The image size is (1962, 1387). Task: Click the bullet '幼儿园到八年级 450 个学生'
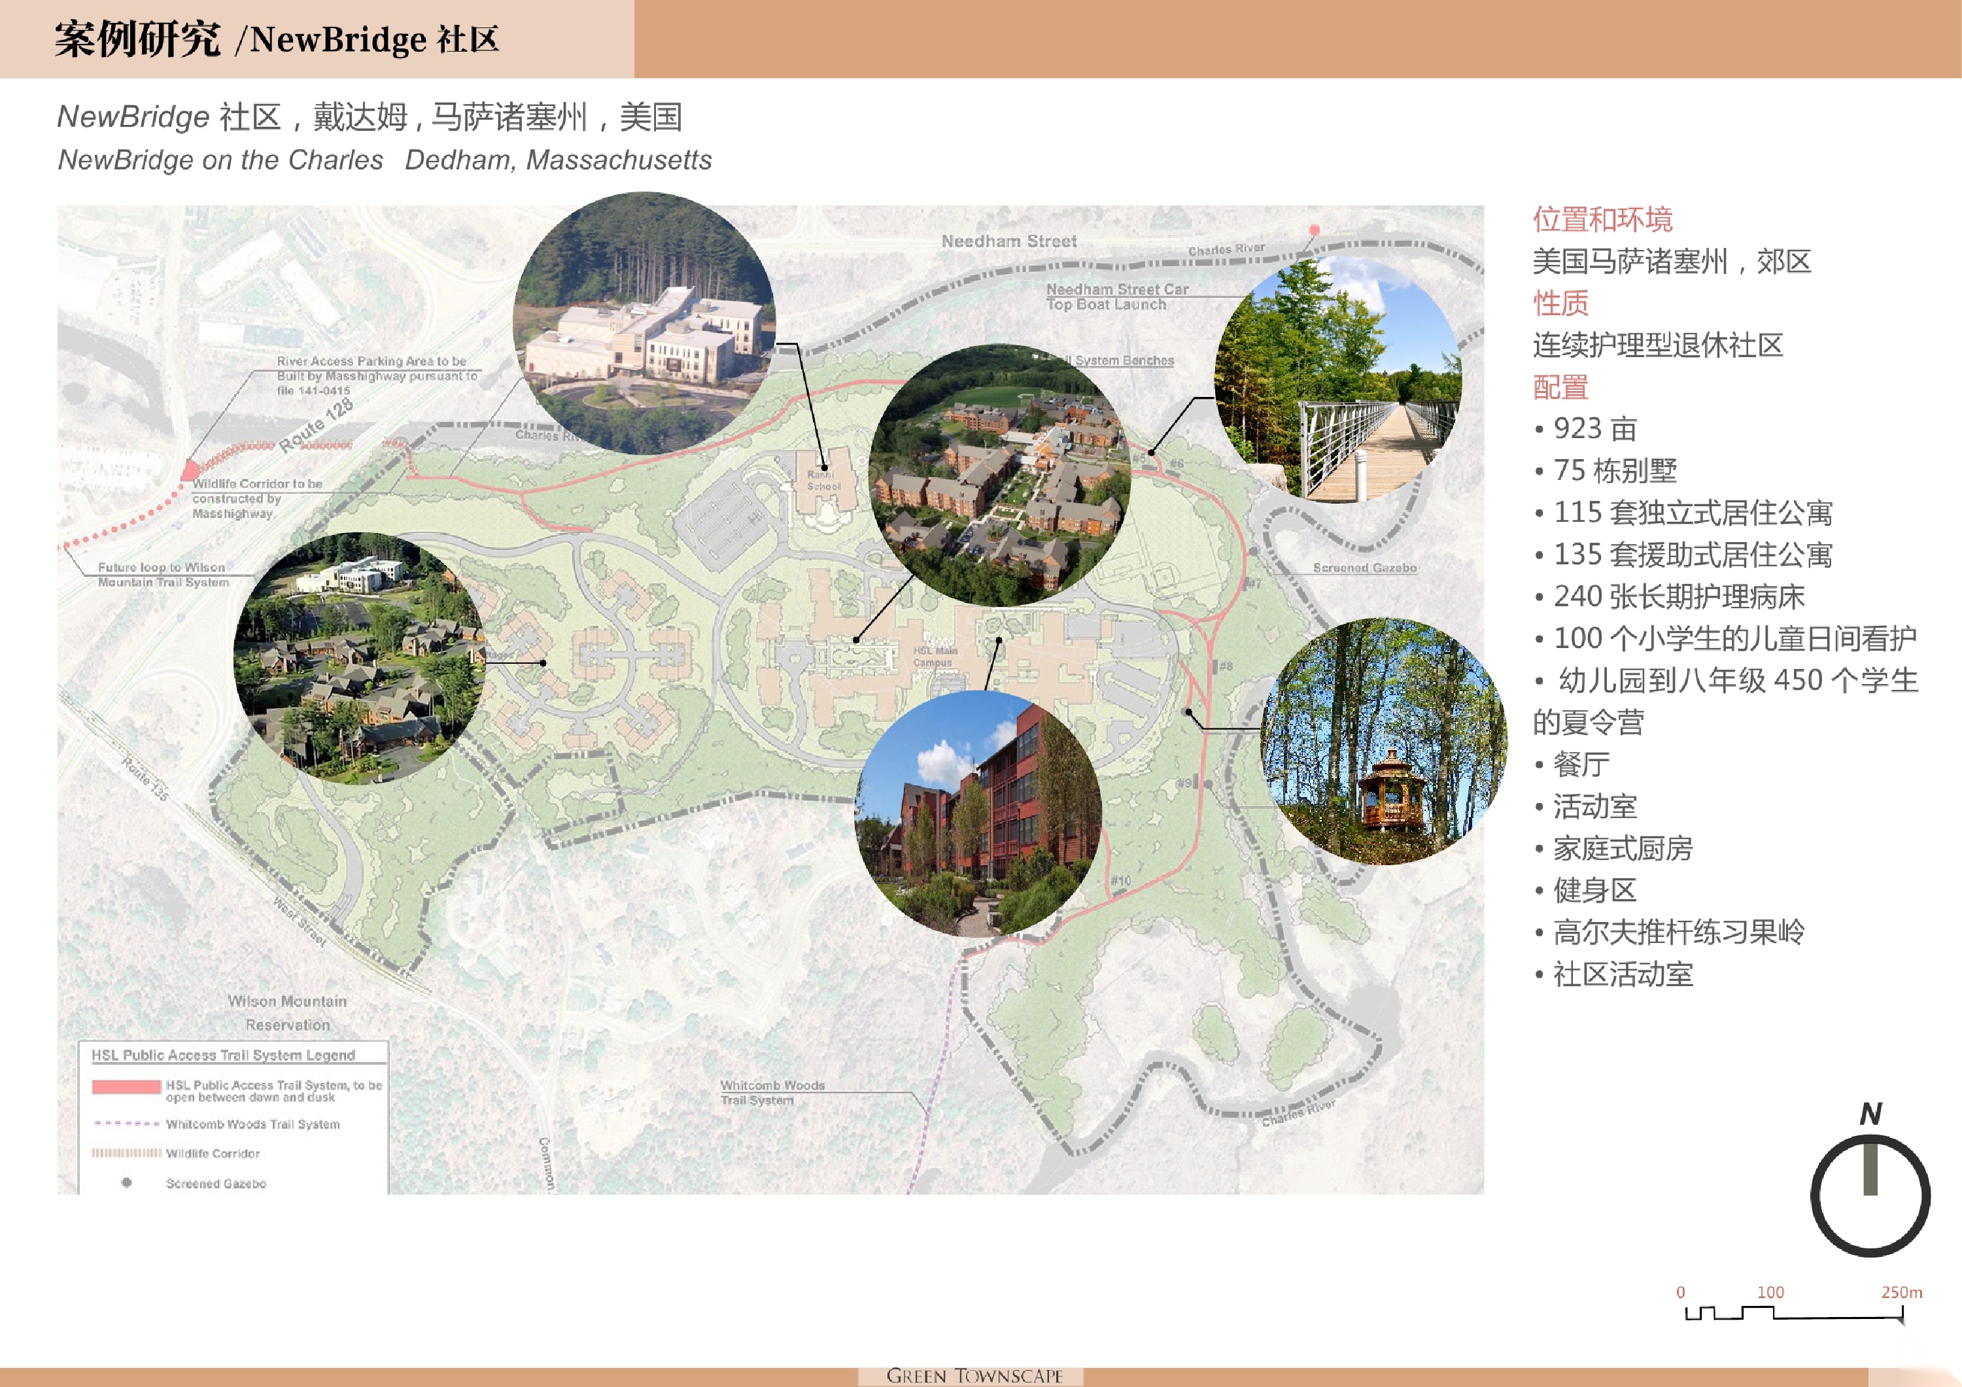point(1726,680)
